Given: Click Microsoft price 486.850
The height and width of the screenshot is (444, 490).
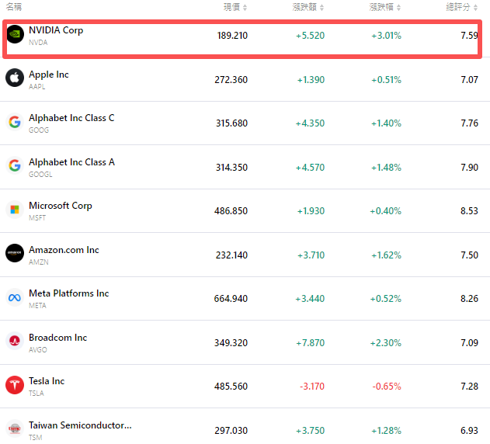Looking at the screenshot, I should coord(231,211).
